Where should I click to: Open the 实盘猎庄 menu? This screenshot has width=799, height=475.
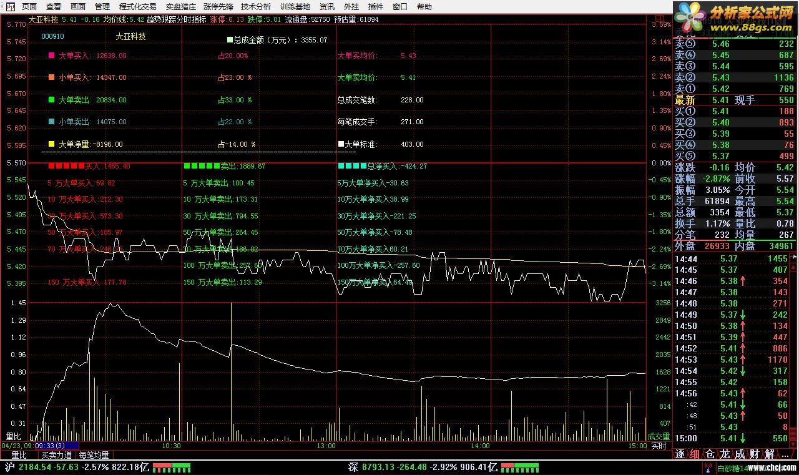click(x=180, y=7)
